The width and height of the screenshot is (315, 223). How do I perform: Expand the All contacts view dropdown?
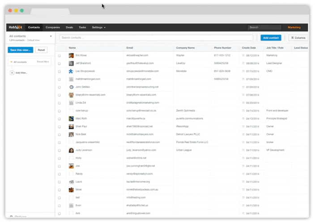(x=51, y=36)
